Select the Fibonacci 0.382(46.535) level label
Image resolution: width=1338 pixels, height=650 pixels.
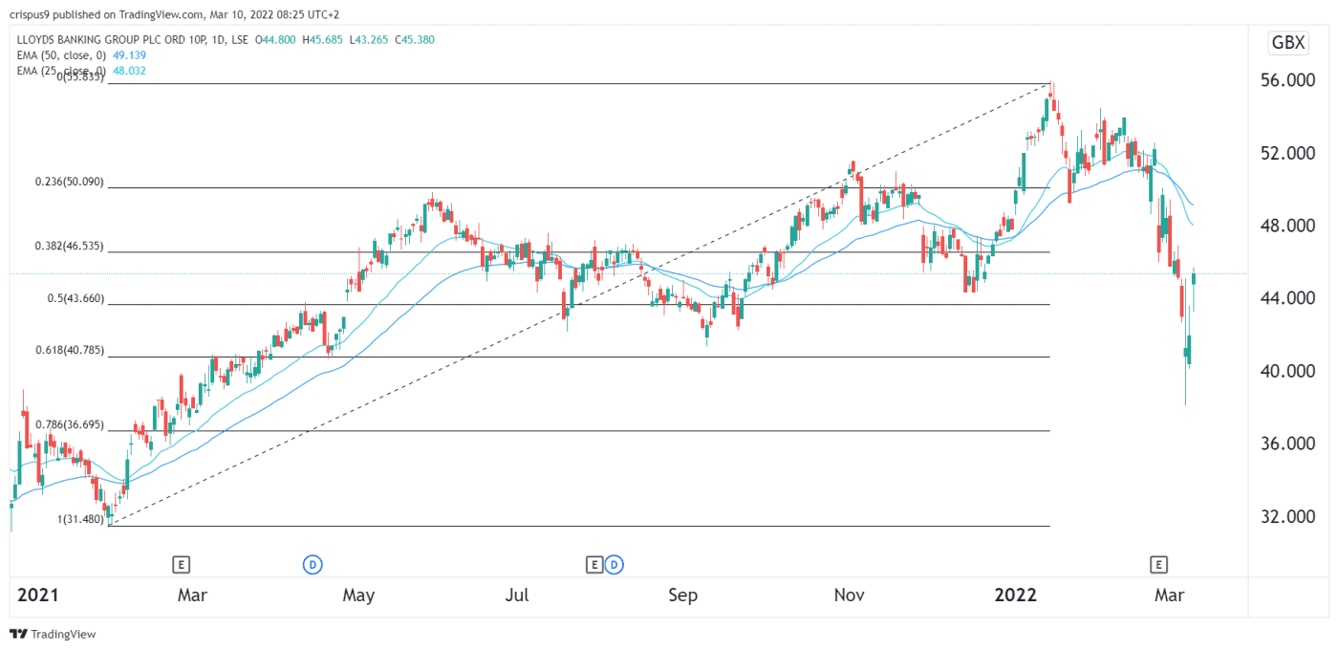tap(69, 246)
